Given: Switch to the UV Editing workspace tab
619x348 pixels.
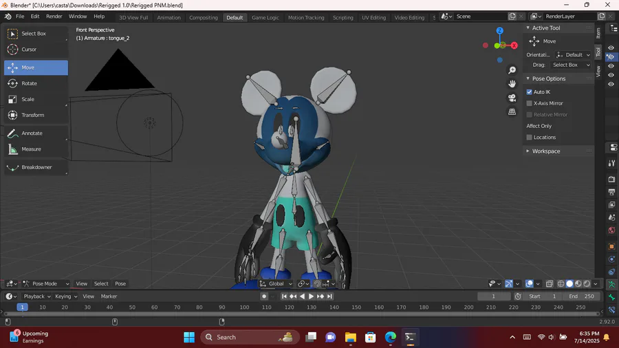Looking at the screenshot, I should (x=373, y=17).
